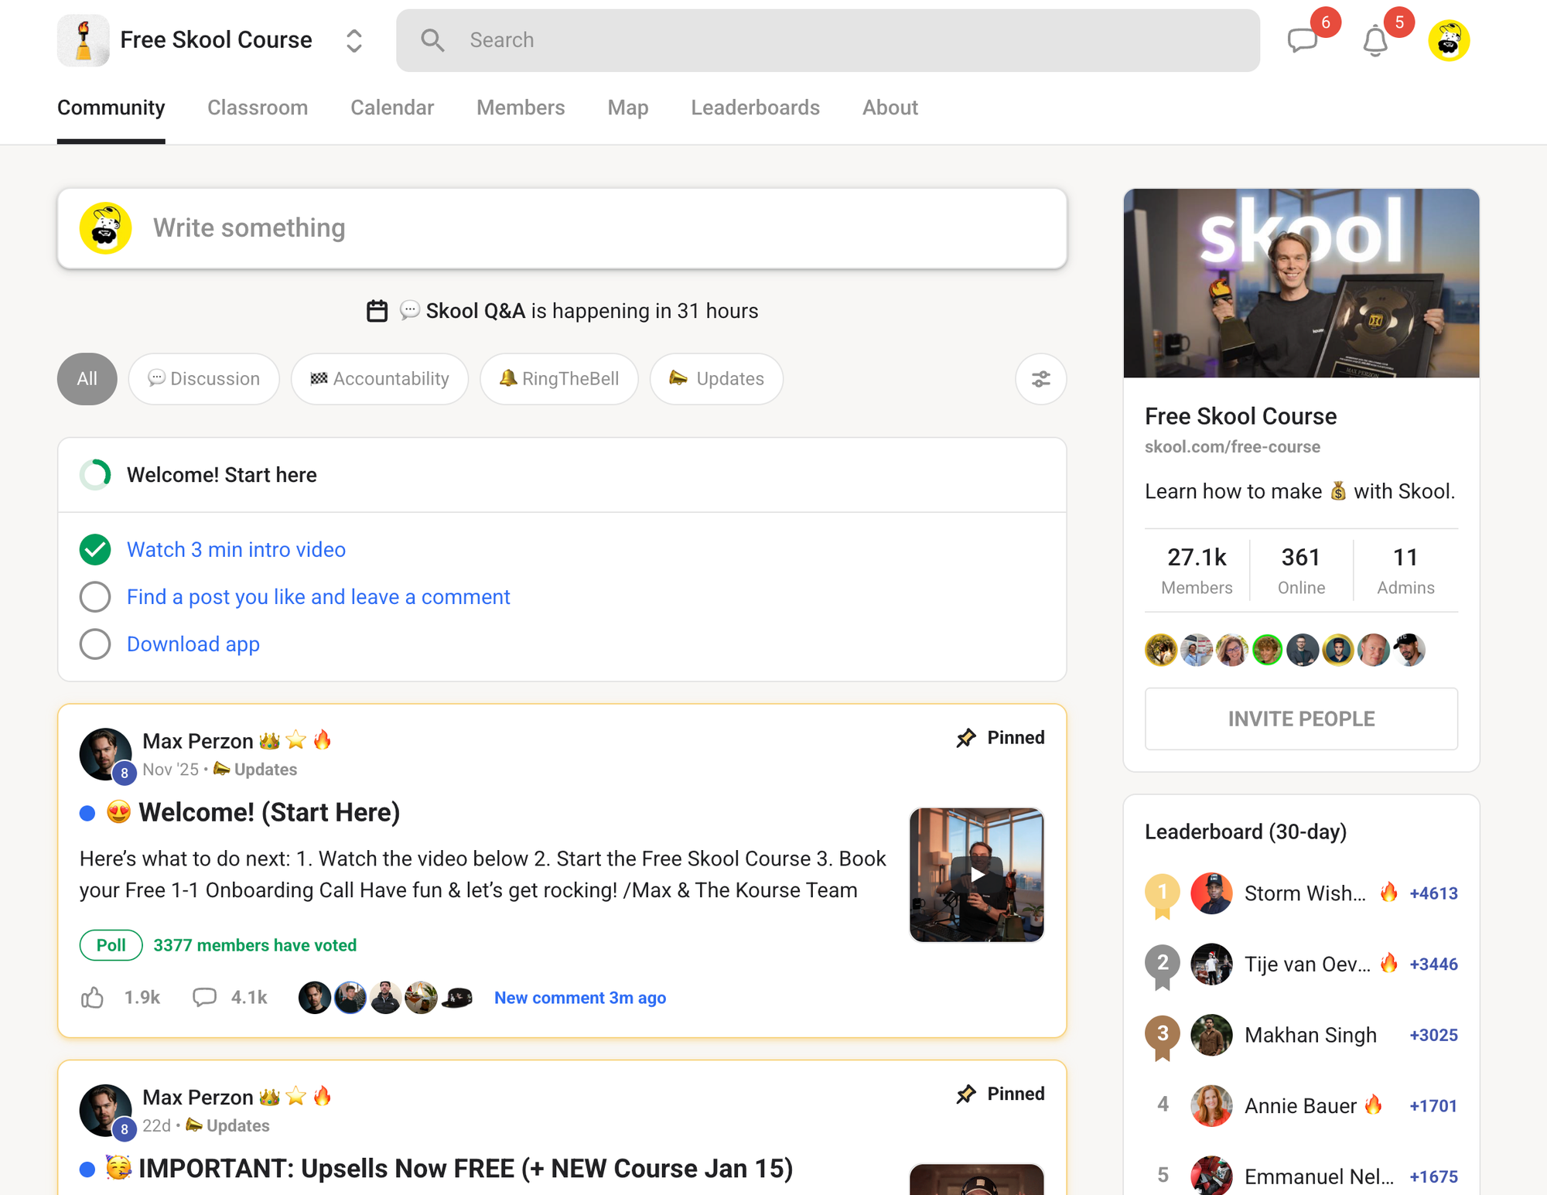Open the New comment 3m ago link
1547x1195 pixels.
(x=580, y=998)
